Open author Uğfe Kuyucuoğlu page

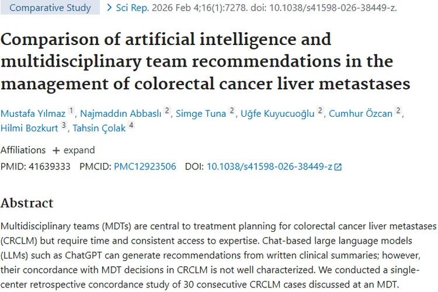[278, 113]
